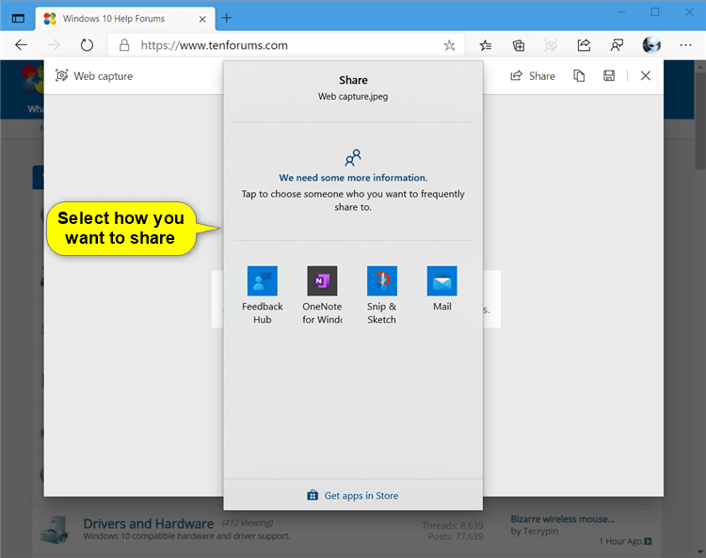The height and width of the screenshot is (558, 706).
Task: Open Terrypin user profile link
Action: [540, 532]
